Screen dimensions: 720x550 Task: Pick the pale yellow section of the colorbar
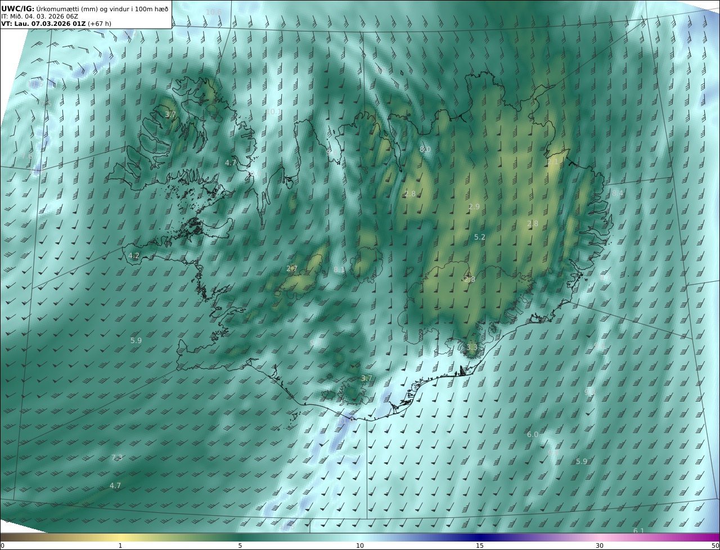pos(120,537)
